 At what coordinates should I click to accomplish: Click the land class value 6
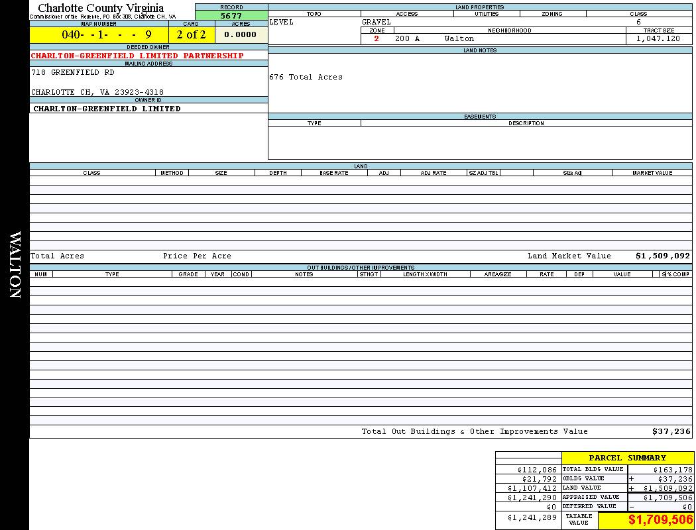638,22
